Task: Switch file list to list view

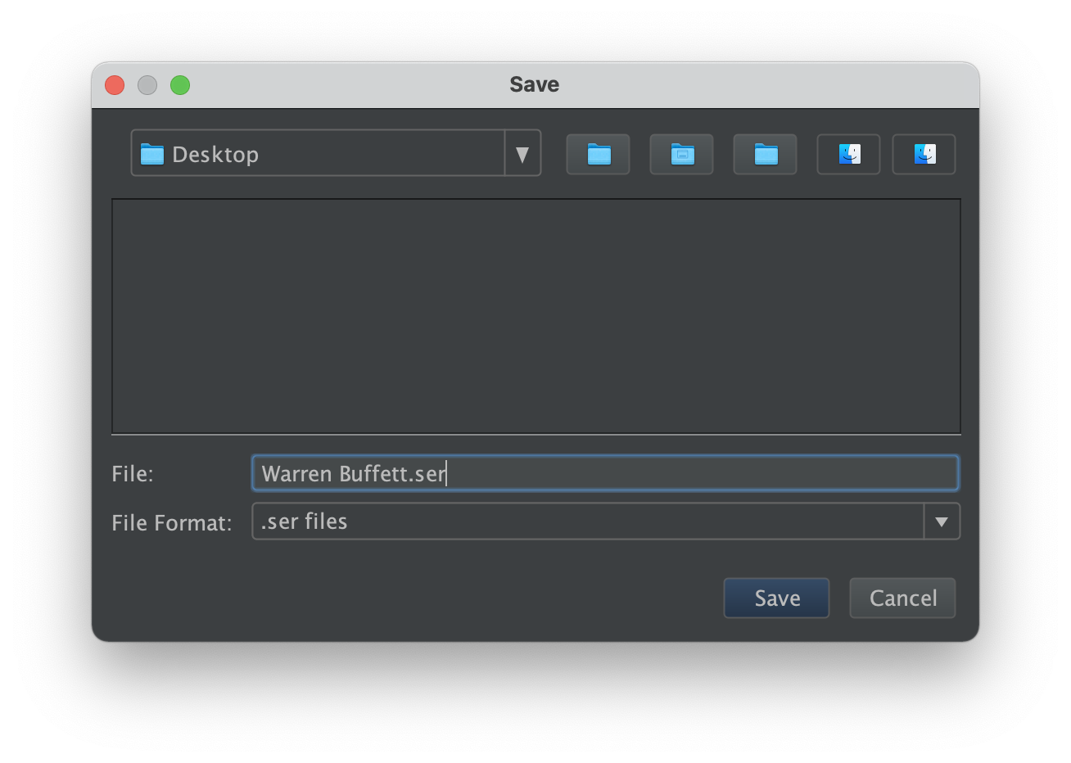Action: 848,154
